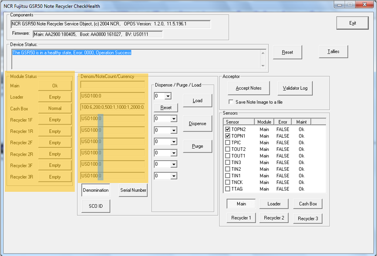Viewport: 377px width, 256px height.
Task: Sort the sensor list by the Sensor column
Action: point(239,122)
